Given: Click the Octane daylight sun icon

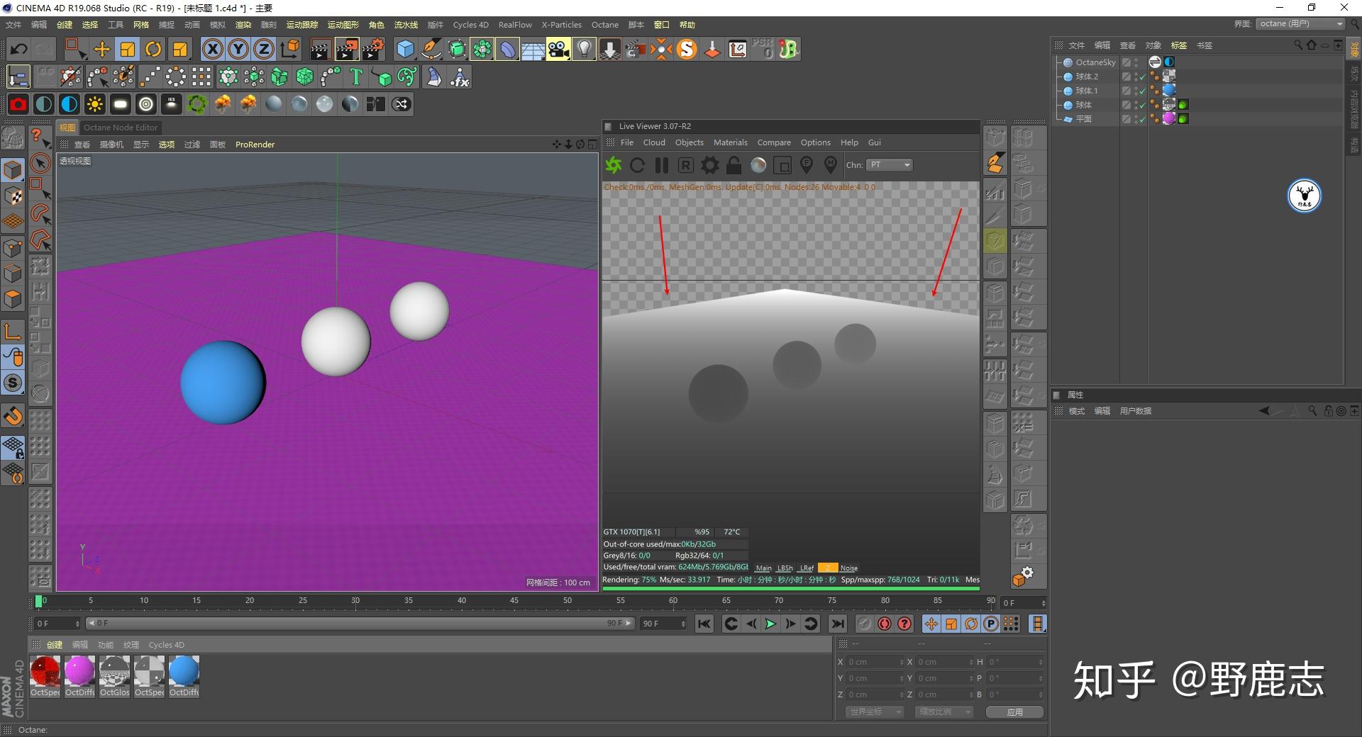Looking at the screenshot, I should (94, 104).
